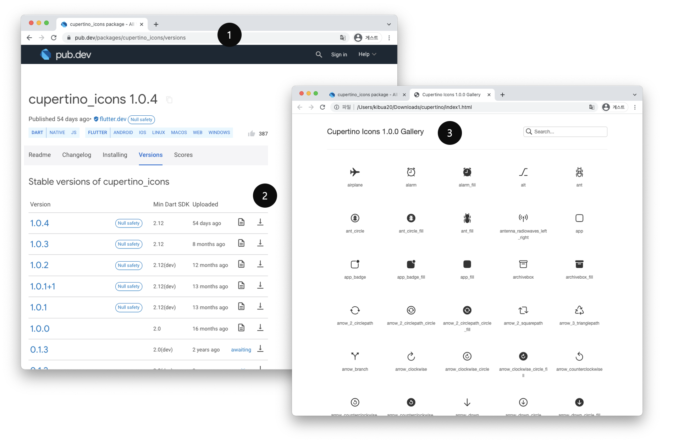The width and height of the screenshot is (689, 443).
Task: Reload the Cupertino Icons Gallery page
Action: pos(323,107)
